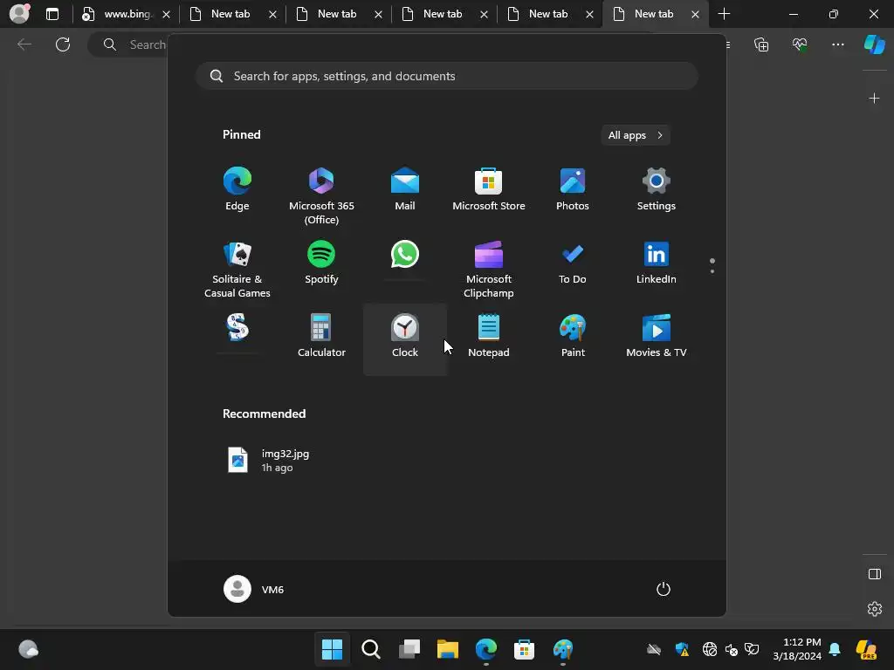Screen dimensions: 894x670
Task: Close the www.bing tab in Edge
Action: point(166,14)
